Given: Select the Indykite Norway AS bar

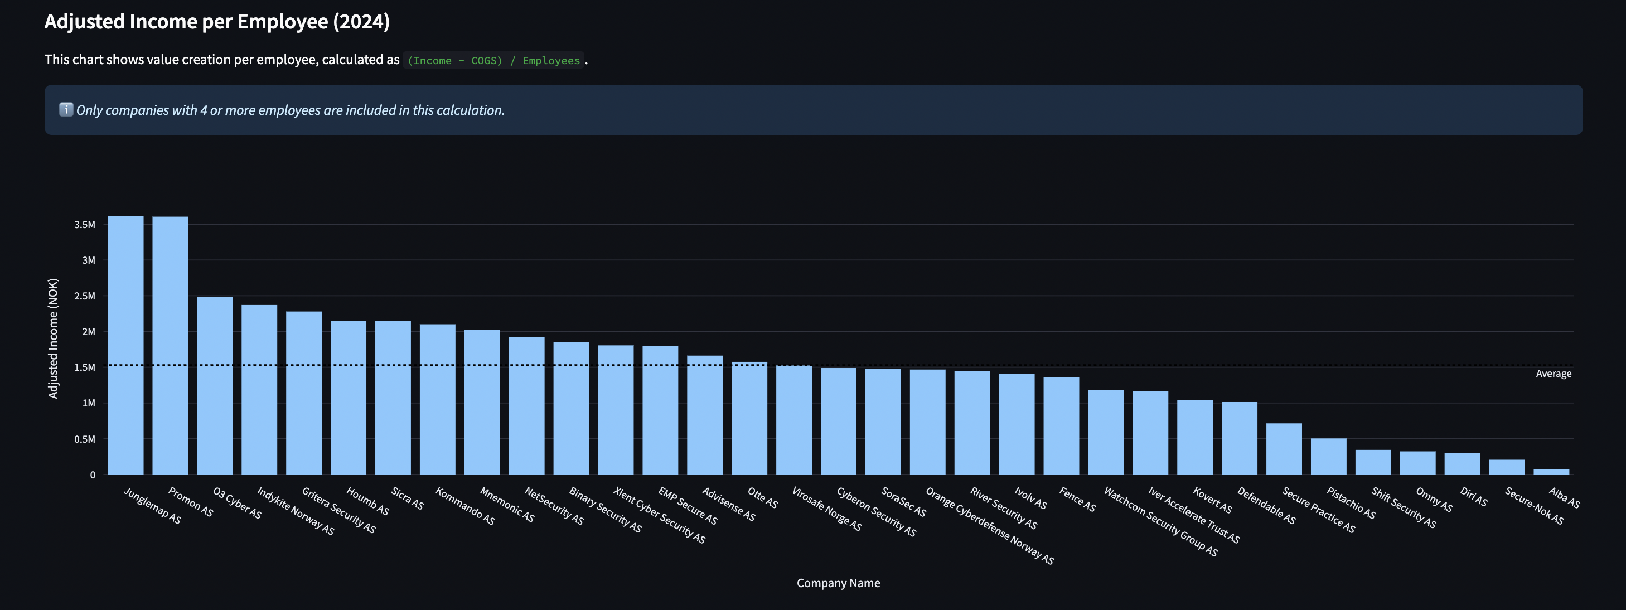Looking at the screenshot, I should pos(259,390).
